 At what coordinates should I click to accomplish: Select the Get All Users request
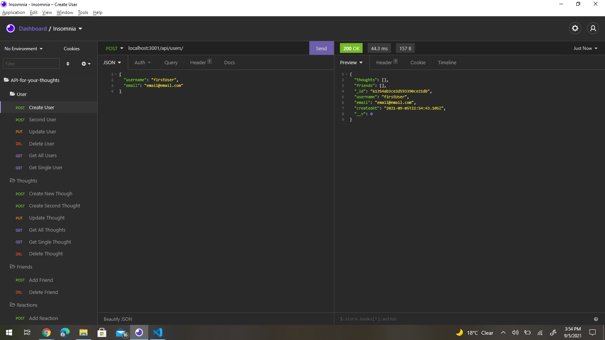coord(48,156)
